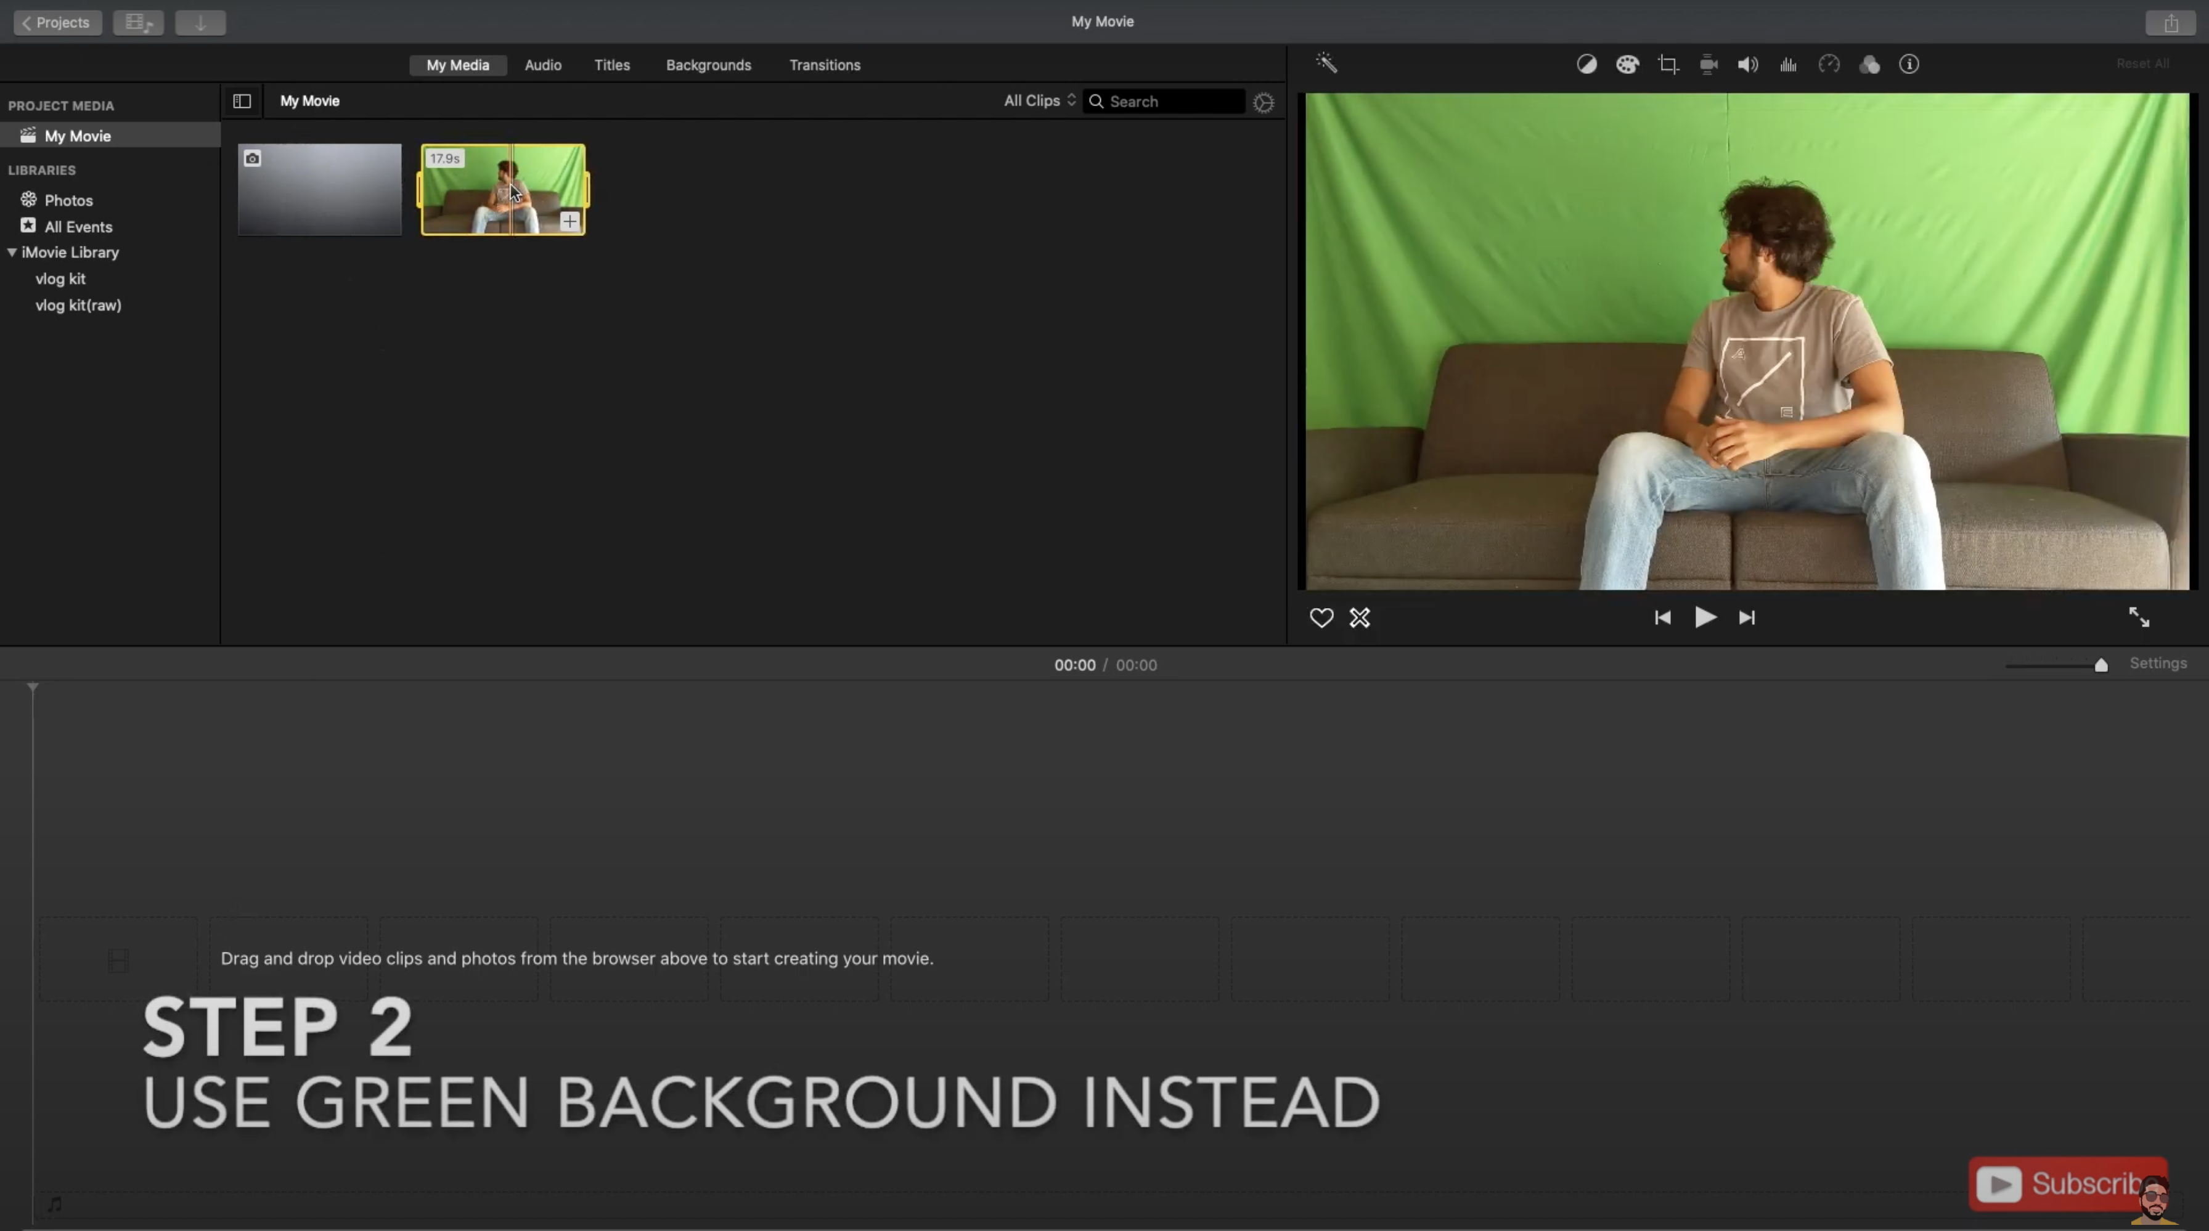Open the clip Speed controls
This screenshot has height=1231, width=2209.
click(1829, 64)
